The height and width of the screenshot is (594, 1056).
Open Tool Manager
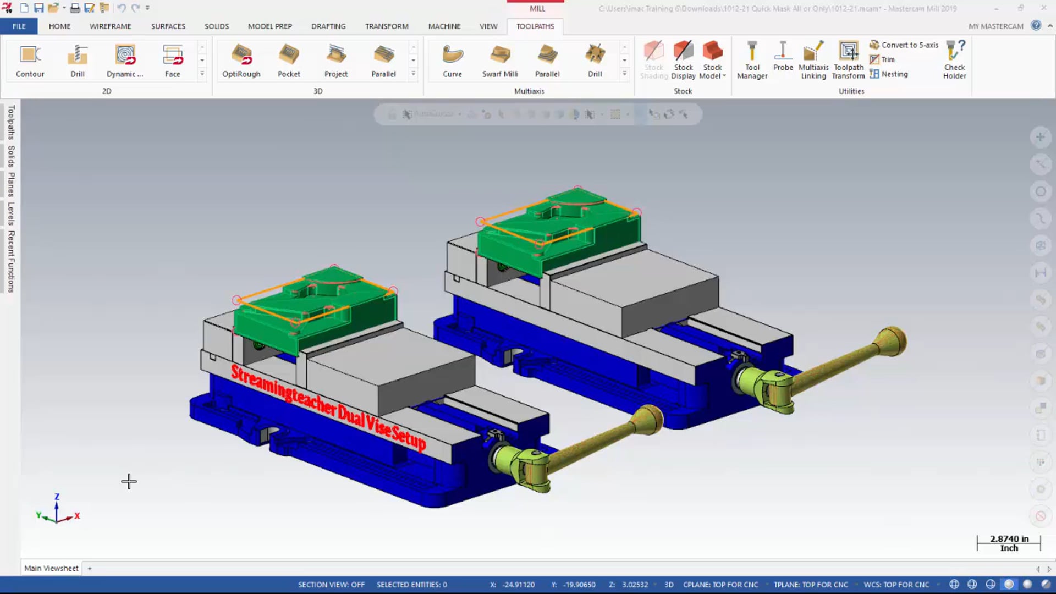(x=752, y=61)
